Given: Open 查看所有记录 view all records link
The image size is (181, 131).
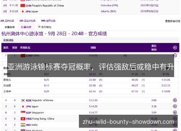Looking at the screenshot, I should coord(173,21).
